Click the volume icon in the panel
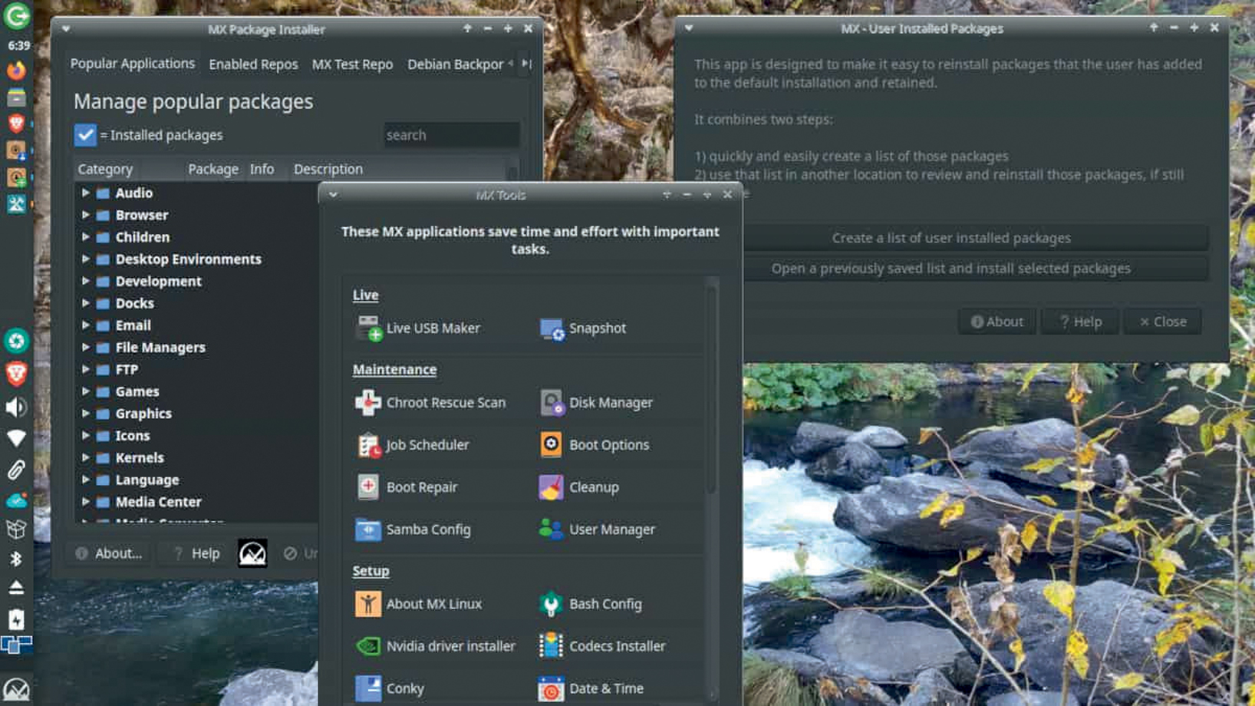The height and width of the screenshot is (706, 1255). pyautogui.click(x=16, y=407)
